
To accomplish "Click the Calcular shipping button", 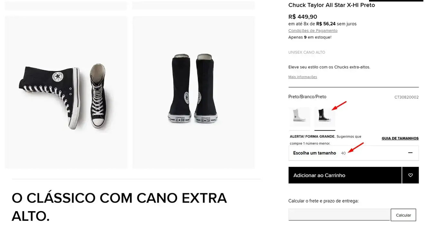I will (403, 215).
